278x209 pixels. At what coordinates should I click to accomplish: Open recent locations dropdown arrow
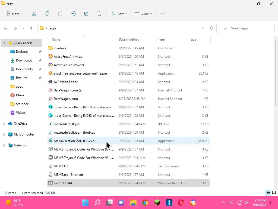(23, 28)
